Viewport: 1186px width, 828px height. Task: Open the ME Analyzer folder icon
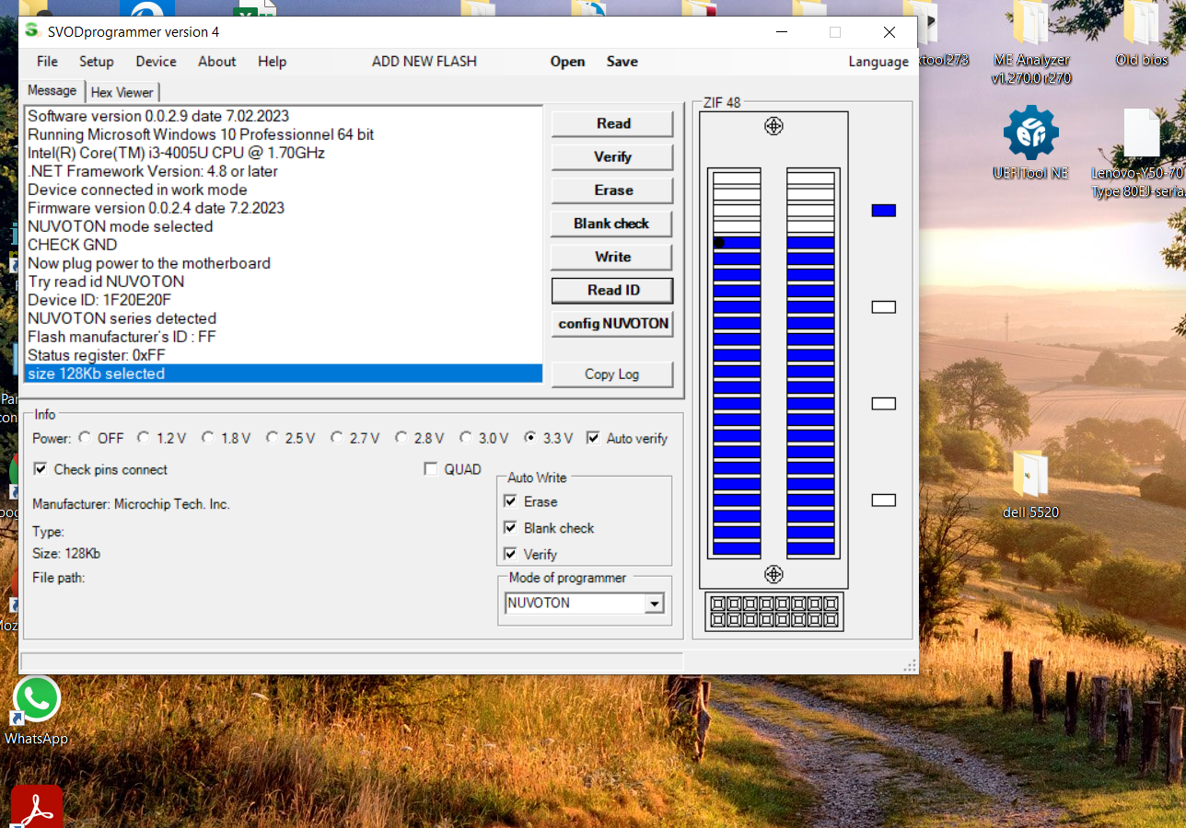[1030, 25]
